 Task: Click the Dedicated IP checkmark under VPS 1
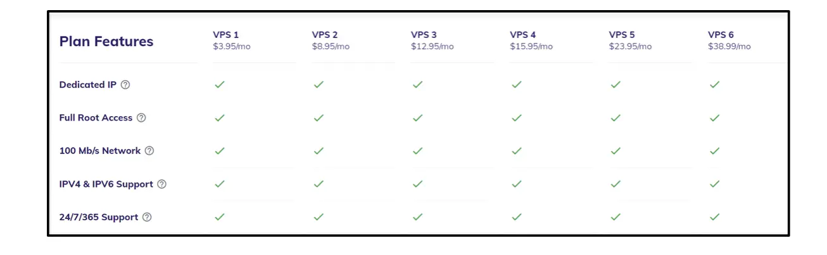(220, 85)
